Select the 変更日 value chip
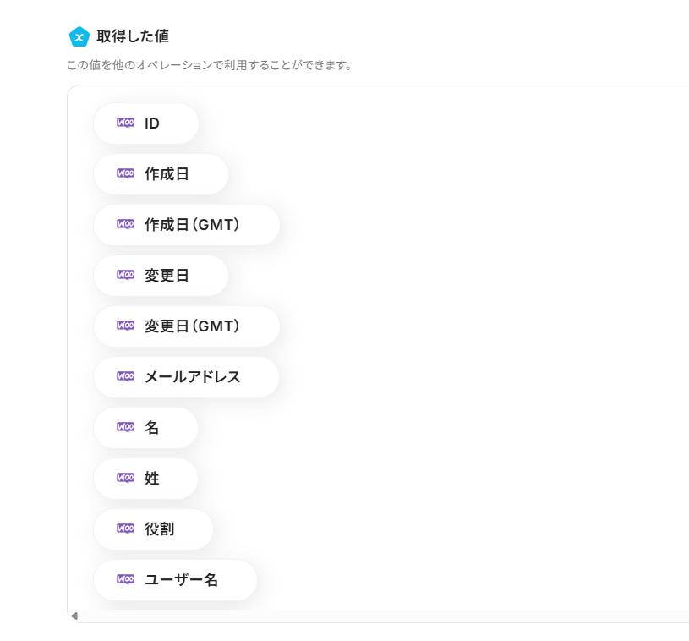689x641 pixels. tap(161, 276)
